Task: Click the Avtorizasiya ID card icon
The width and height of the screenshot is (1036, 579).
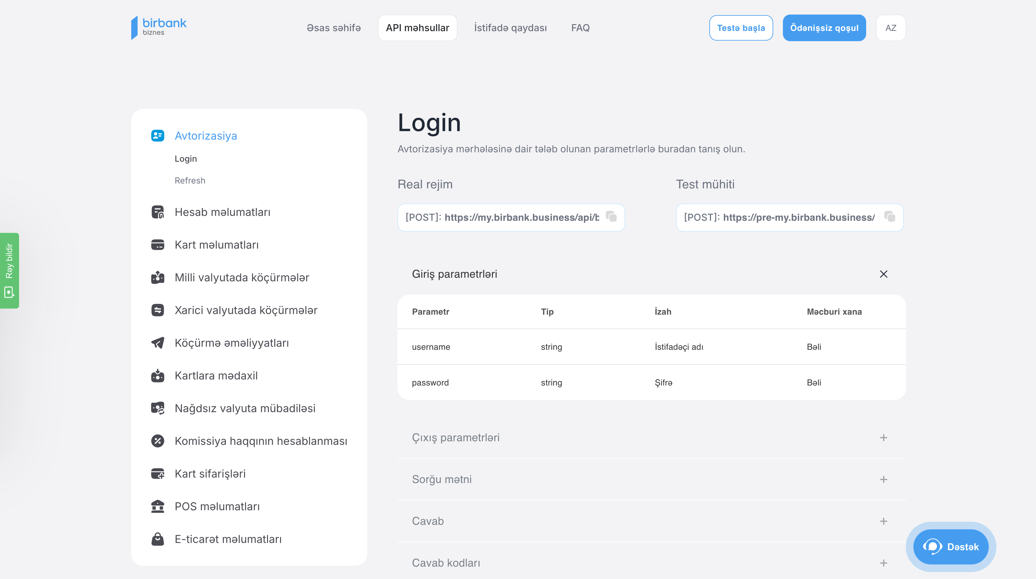Action: click(158, 136)
